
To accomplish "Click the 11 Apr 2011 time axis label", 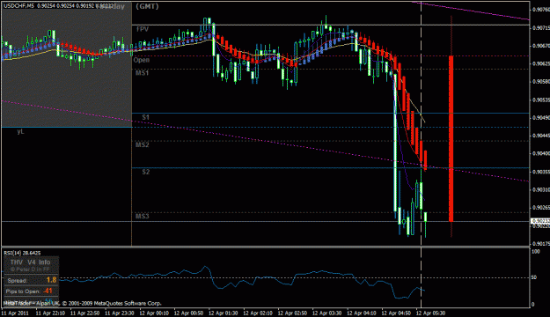I will pyautogui.click(x=15, y=313).
